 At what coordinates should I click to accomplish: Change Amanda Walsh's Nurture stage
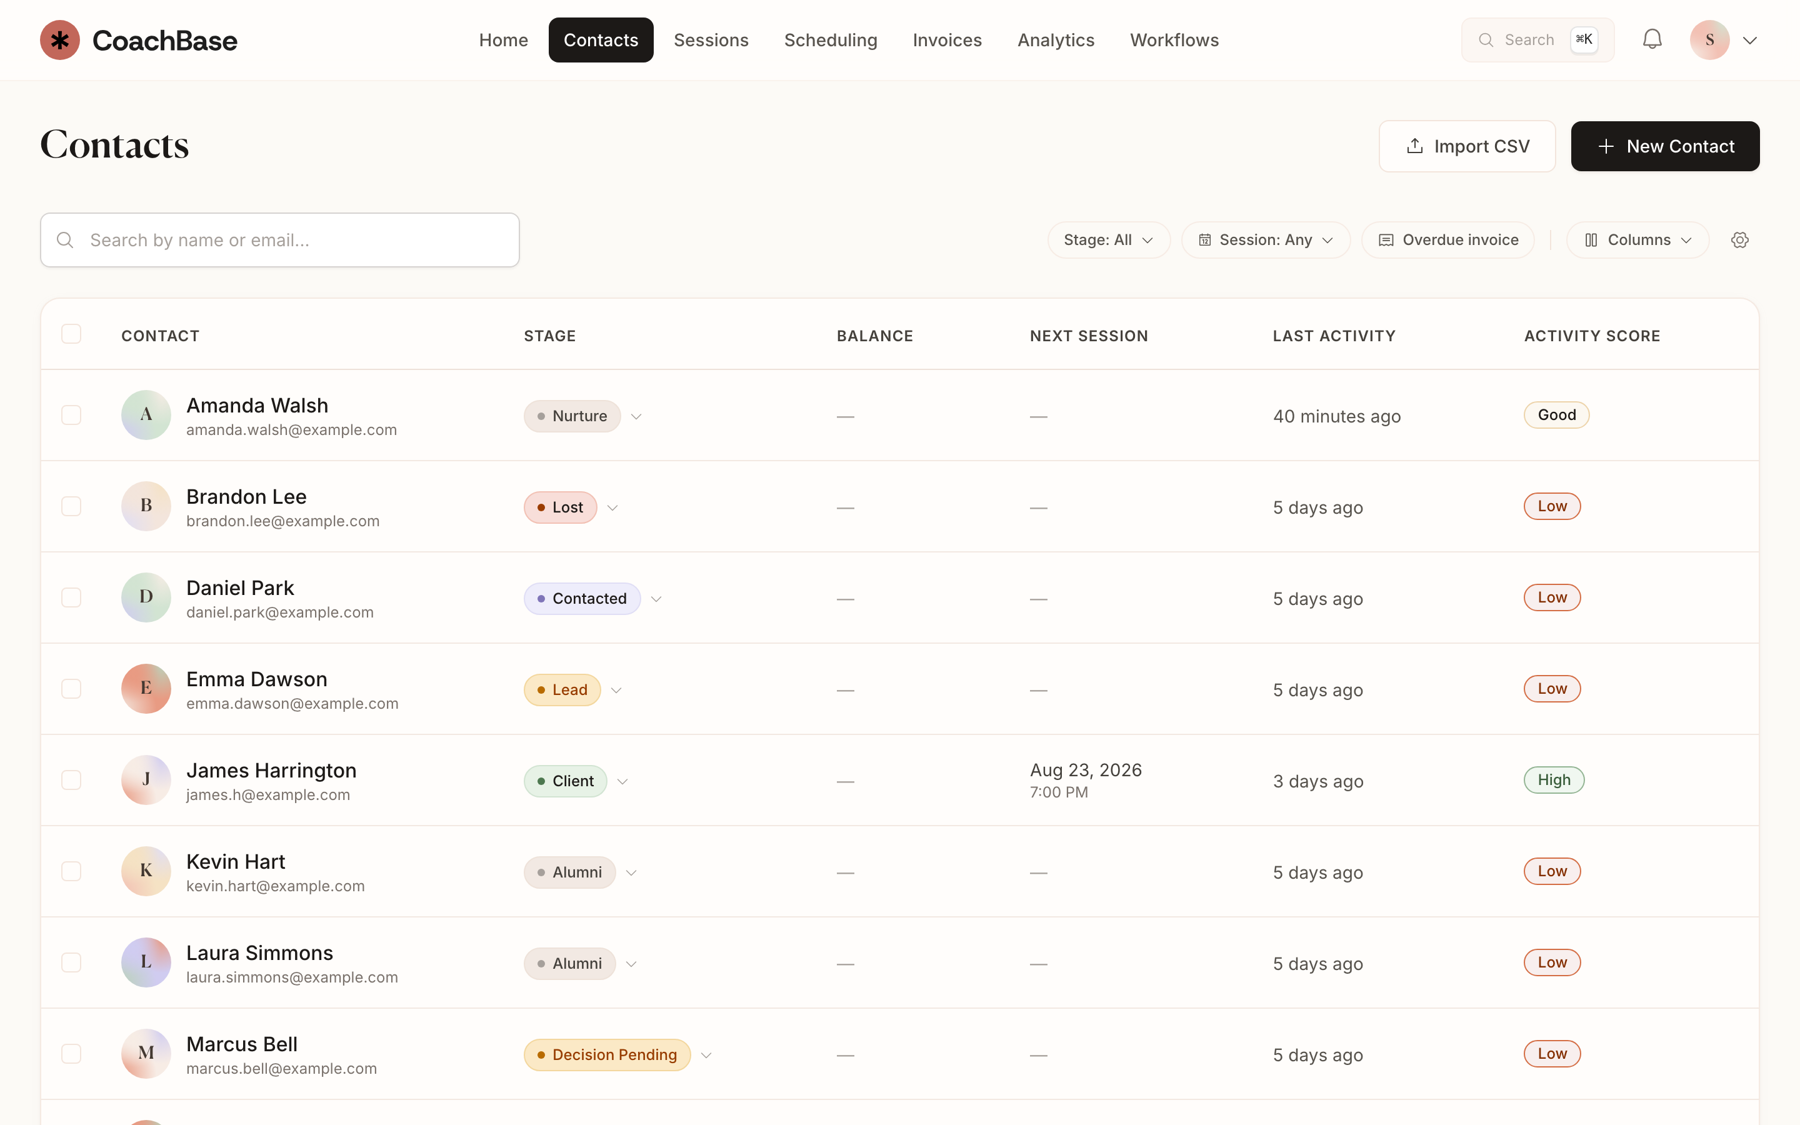coord(582,416)
